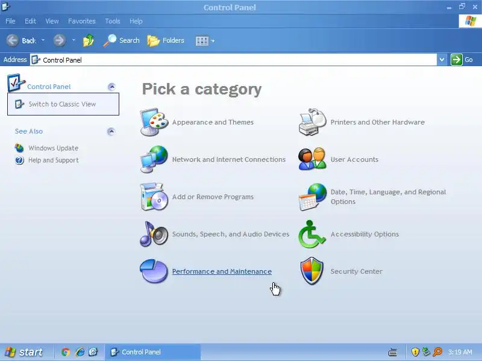
Task: Click the Appearance and Themes text link
Action: point(213,122)
